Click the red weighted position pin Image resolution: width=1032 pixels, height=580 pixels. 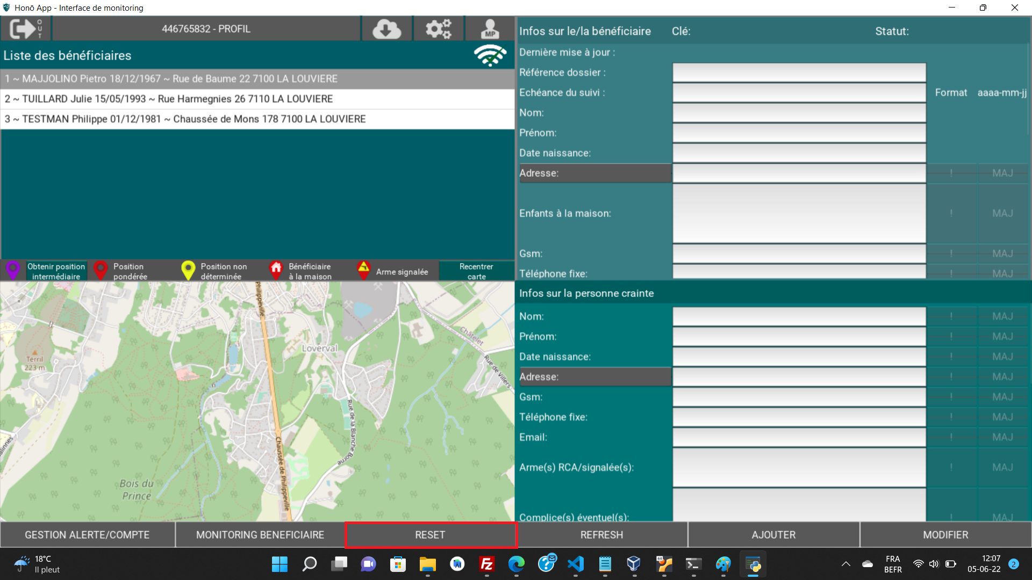click(101, 270)
